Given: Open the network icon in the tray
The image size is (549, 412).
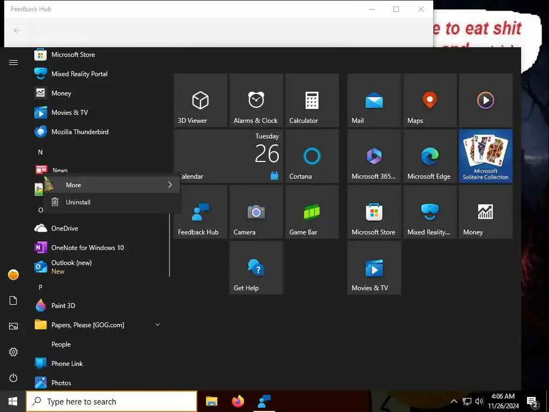Looking at the screenshot, I should pos(467,401).
